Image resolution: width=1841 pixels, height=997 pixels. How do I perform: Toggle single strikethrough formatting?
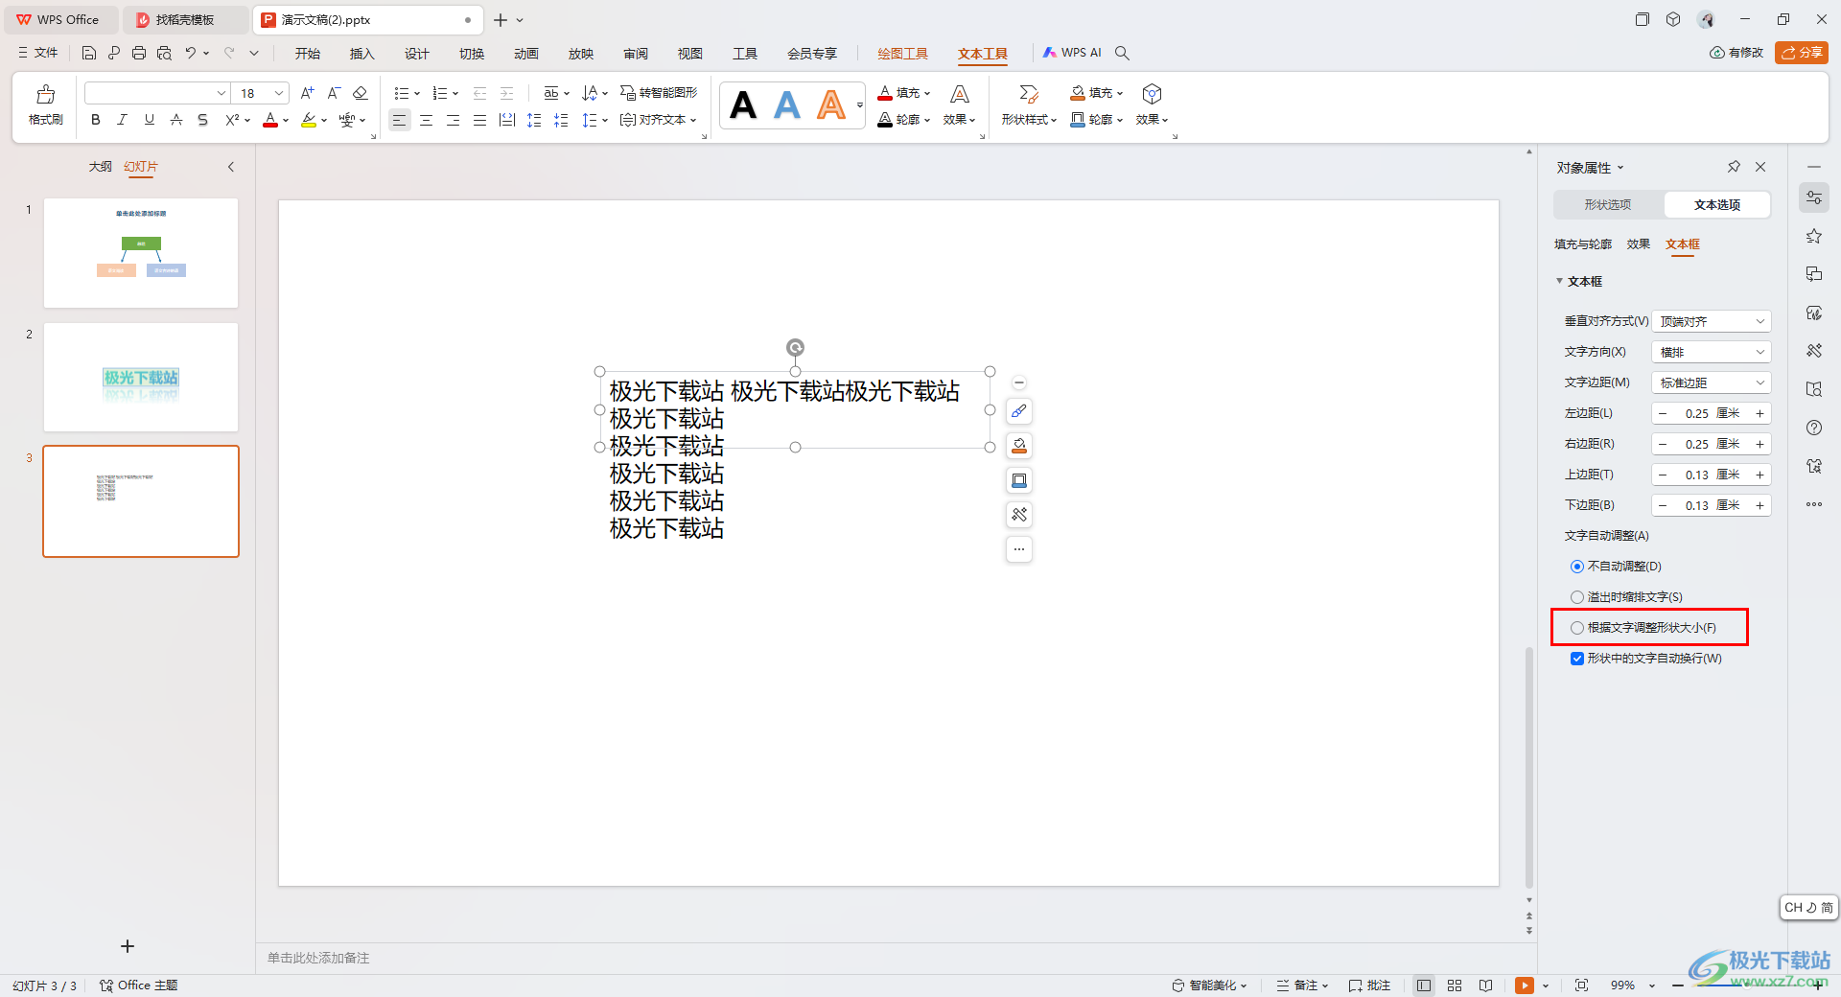[x=175, y=120]
